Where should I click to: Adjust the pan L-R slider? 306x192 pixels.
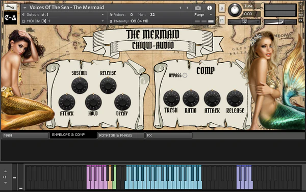[244, 22]
